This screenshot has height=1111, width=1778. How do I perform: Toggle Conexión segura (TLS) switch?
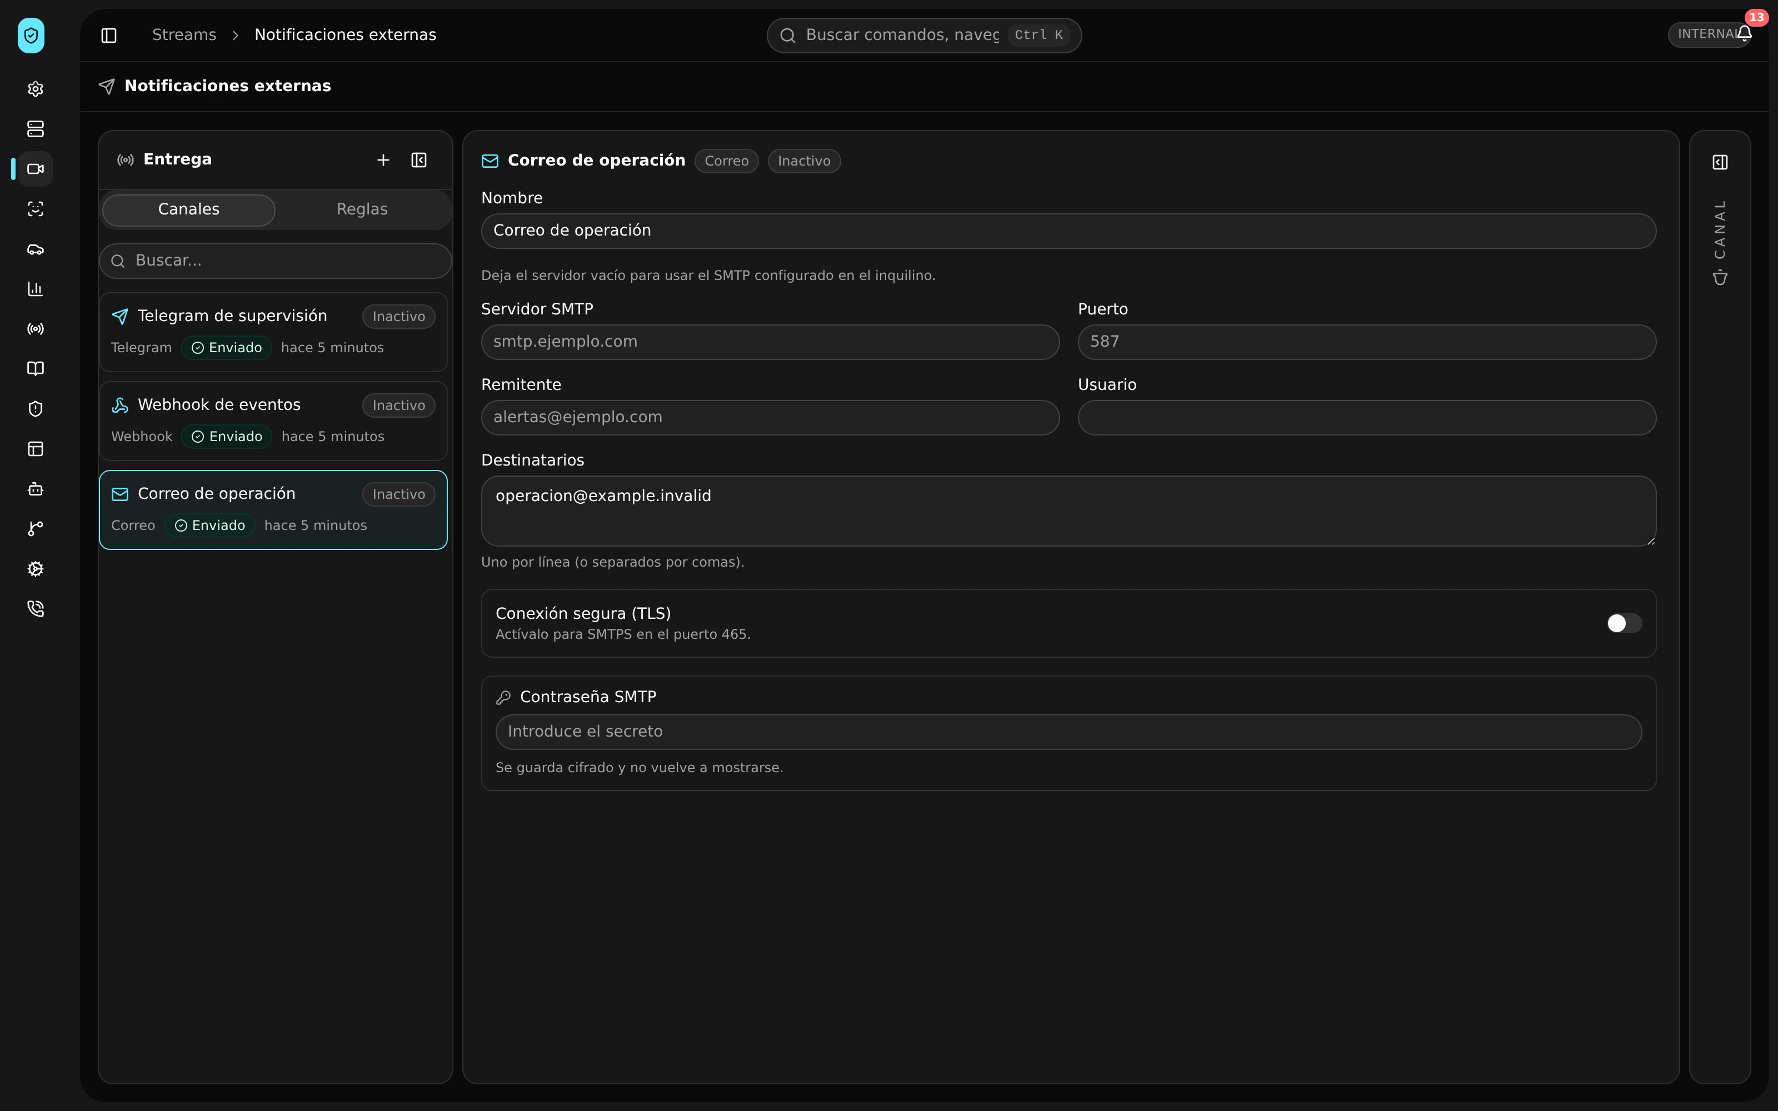[1624, 623]
